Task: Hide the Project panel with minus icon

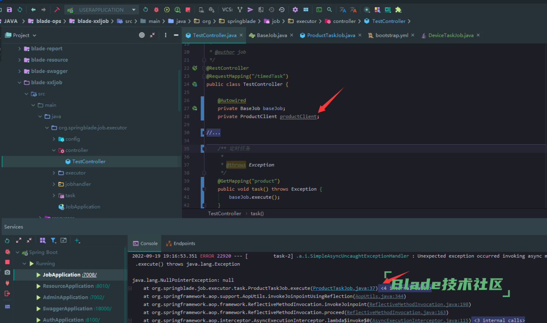Action: click(x=176, y=35)
